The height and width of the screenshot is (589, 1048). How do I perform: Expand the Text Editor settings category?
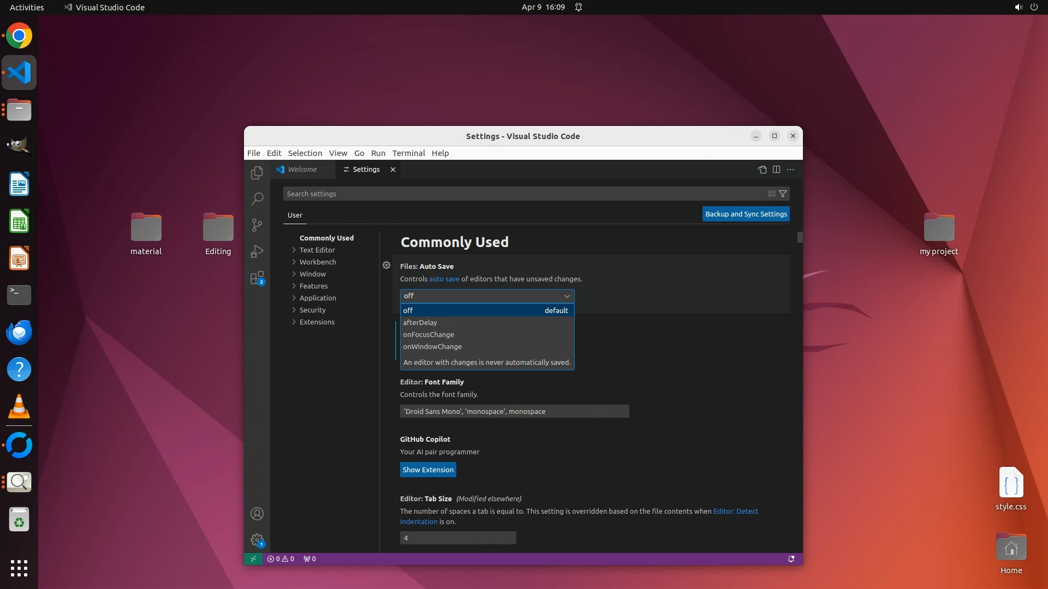317,250
